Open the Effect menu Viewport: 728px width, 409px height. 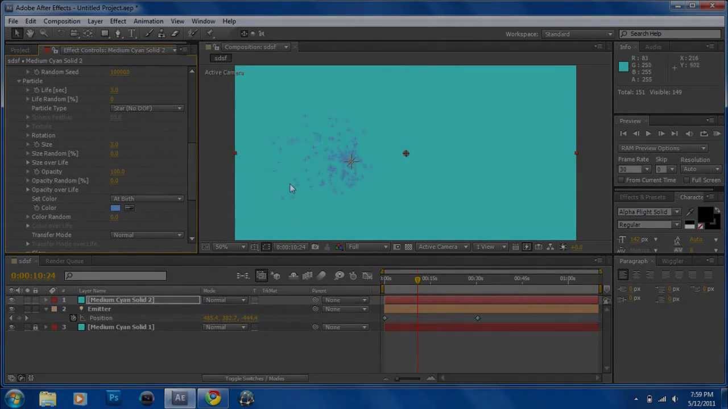118,22
